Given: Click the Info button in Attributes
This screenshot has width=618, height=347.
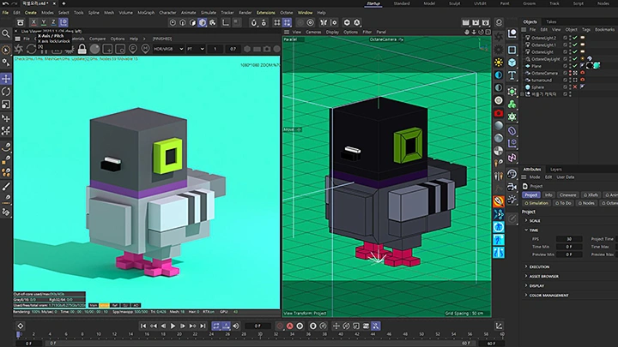Looking at the screenshot, I should click(548, 194).
